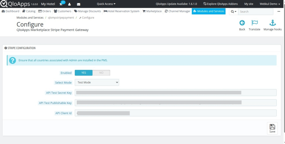Click Modules and Services breadcrumb
This screenshot has height=144, width=285.
point(30,18)
